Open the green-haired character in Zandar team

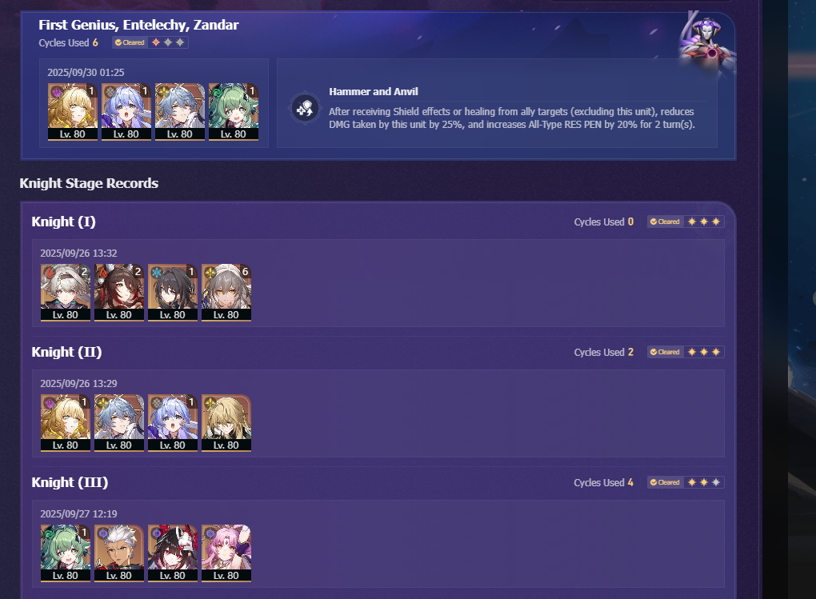pos(233,112)
